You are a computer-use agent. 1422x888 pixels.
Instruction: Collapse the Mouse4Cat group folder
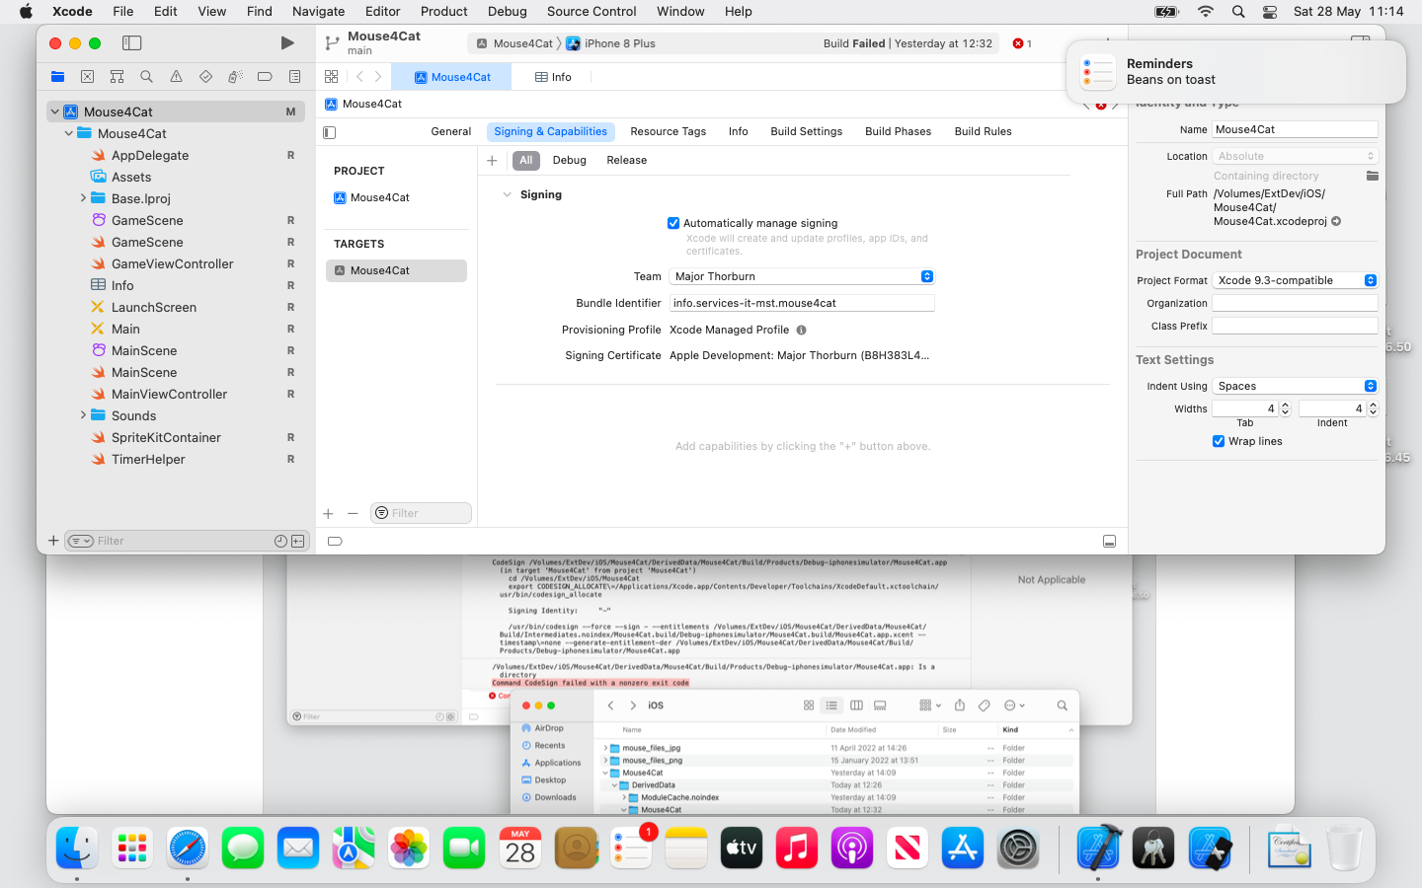point(68,133)
